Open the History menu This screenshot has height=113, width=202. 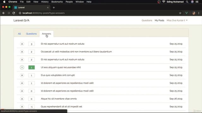tap(45, 2)
